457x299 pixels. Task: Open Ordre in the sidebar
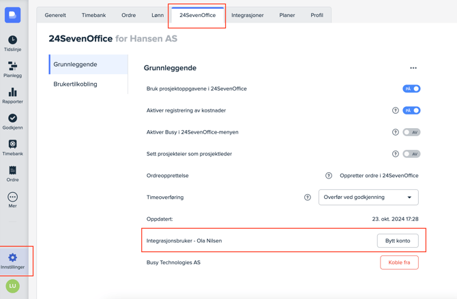tap(12, 174)
